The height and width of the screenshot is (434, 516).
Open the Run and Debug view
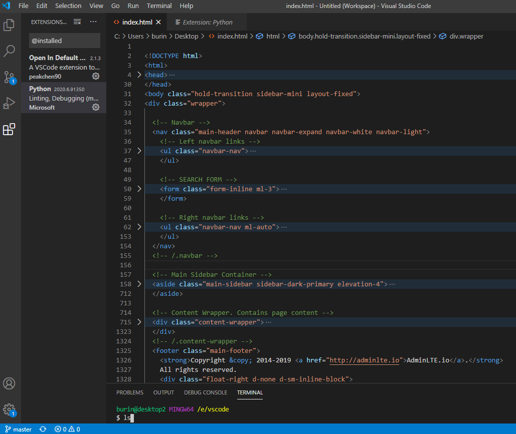pos(9,103)
